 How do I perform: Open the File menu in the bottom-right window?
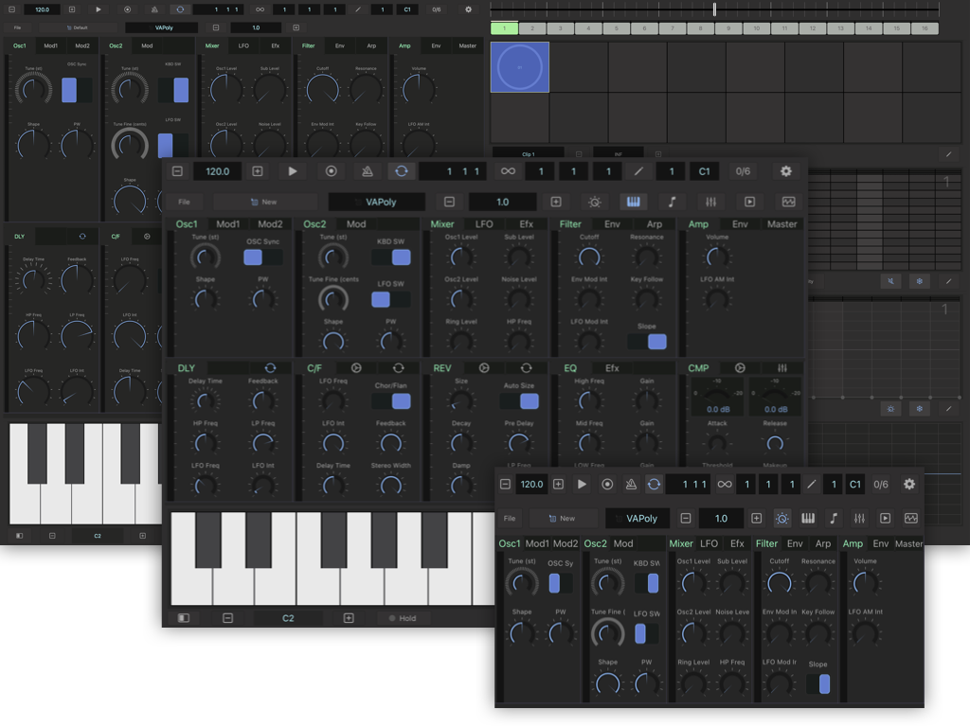coord(510,519)
